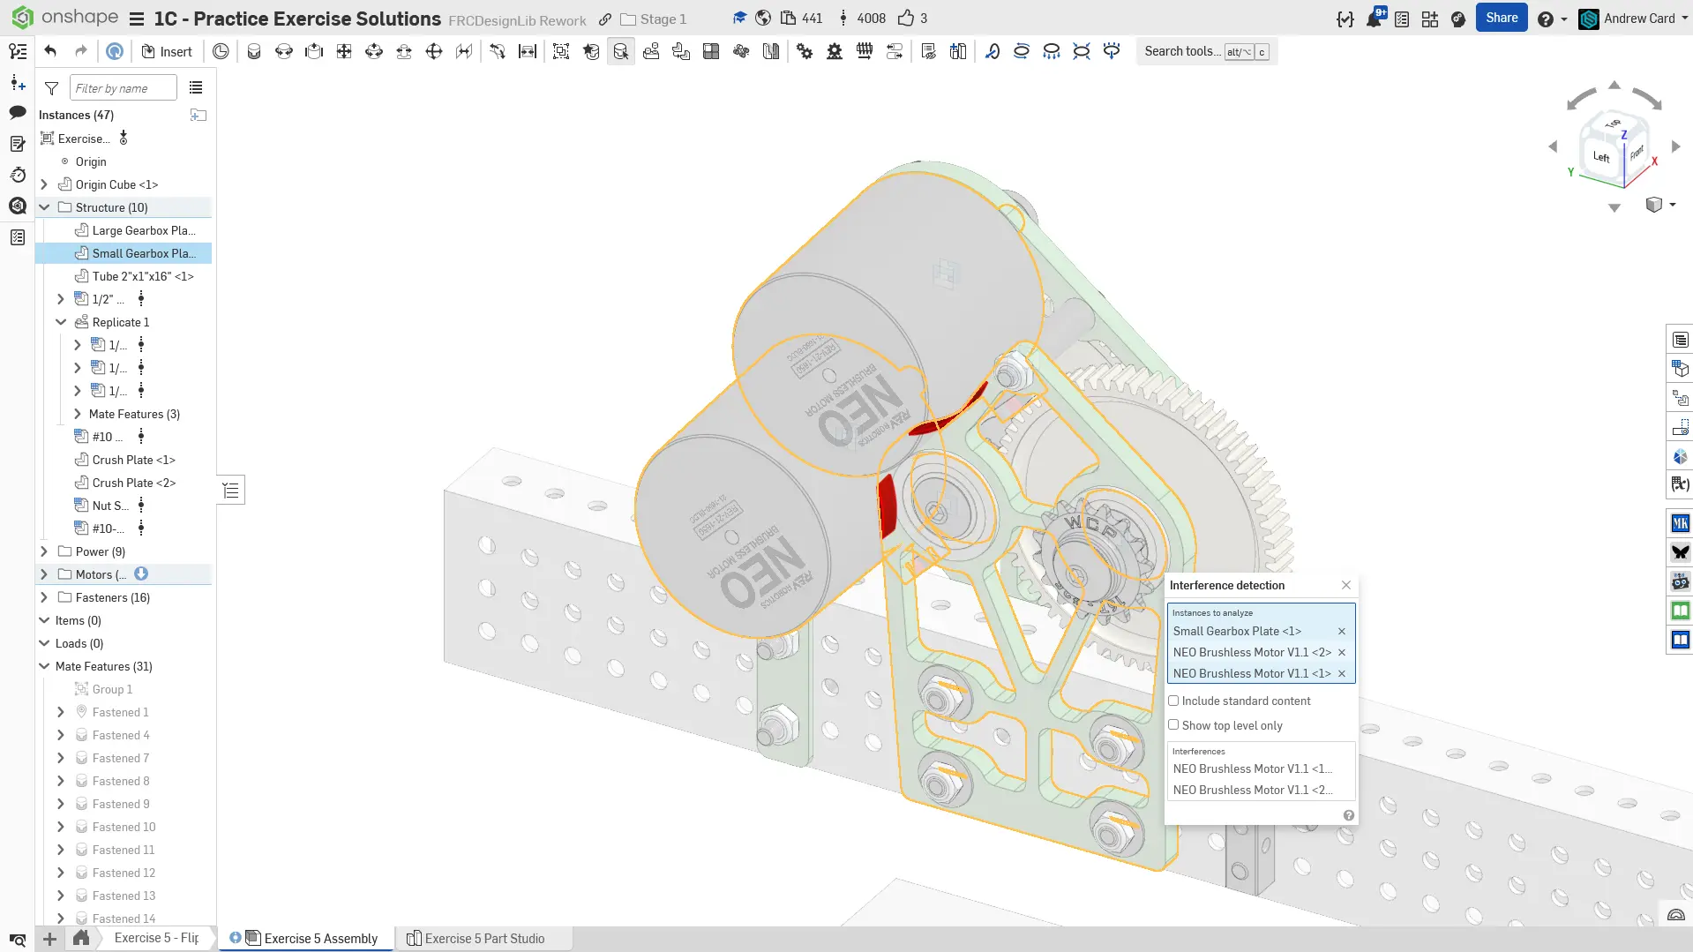Collapse the Structure (10) folder
Viewport: 1693px width, 952px height.
pos(44,207)
